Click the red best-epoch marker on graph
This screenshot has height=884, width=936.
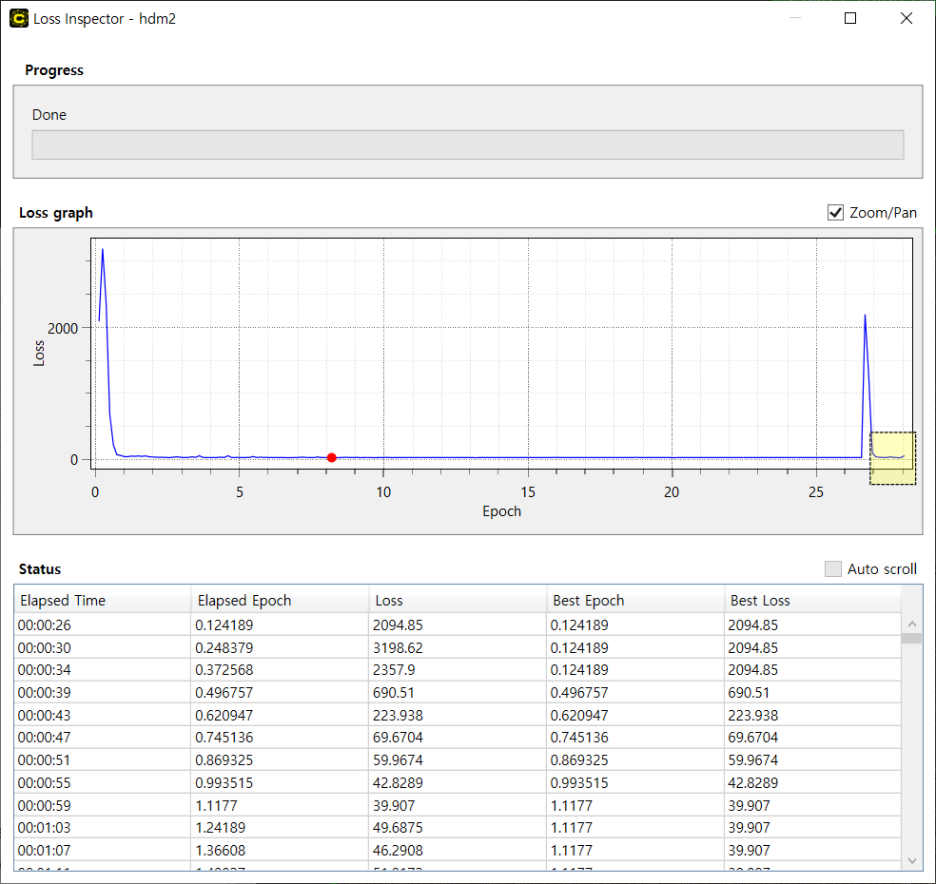pyautogui.click(x=331, y=458)
